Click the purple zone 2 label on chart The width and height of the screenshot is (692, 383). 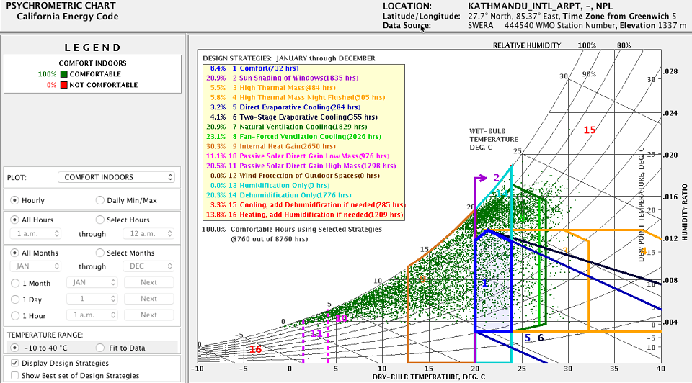(497, 178)
